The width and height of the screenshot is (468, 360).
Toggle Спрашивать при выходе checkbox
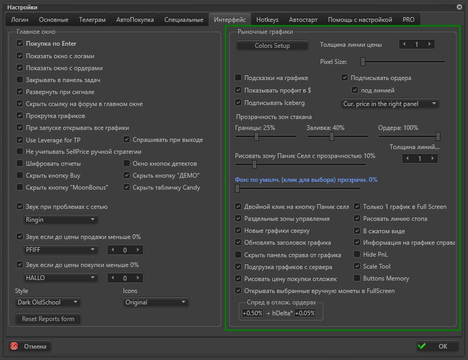click(x=127, y=140)
